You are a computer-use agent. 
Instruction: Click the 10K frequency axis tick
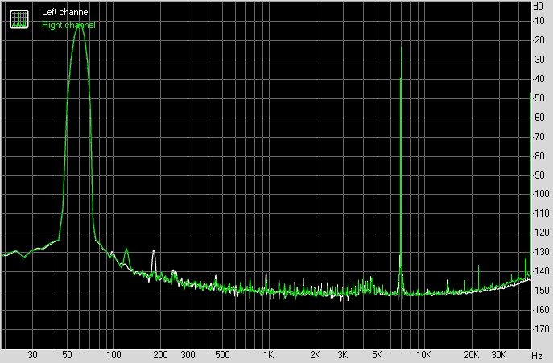(x=424, y=354)
